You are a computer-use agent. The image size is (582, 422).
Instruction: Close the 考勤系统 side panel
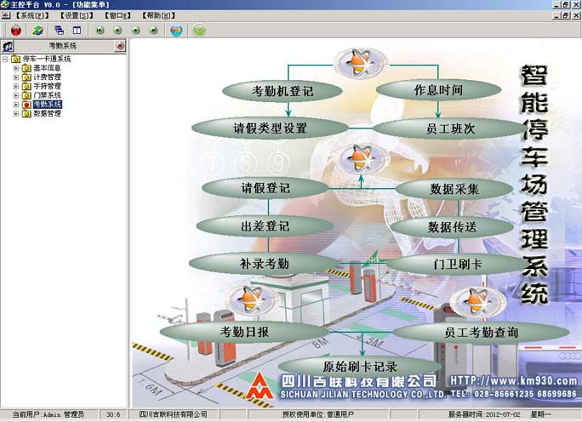point(120,46)
